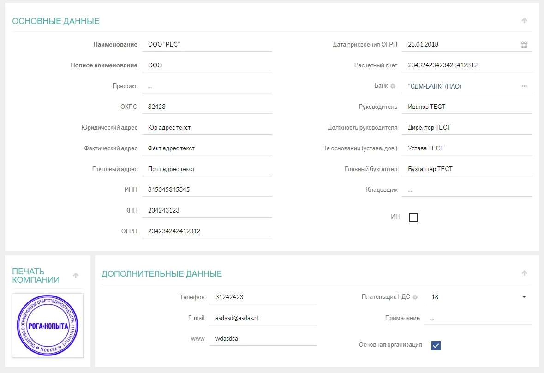544x373 pixels.
Task: Select the Расчетный счет field
Action: pos(466,65)
